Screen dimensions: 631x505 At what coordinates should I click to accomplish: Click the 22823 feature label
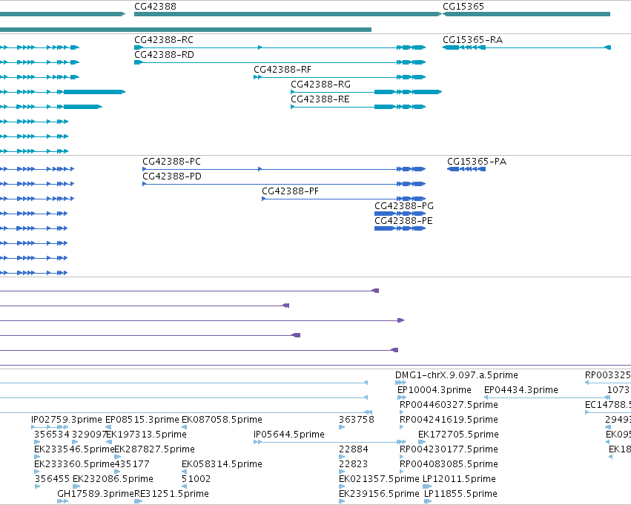pyautogui.click(x=354, y=464)
